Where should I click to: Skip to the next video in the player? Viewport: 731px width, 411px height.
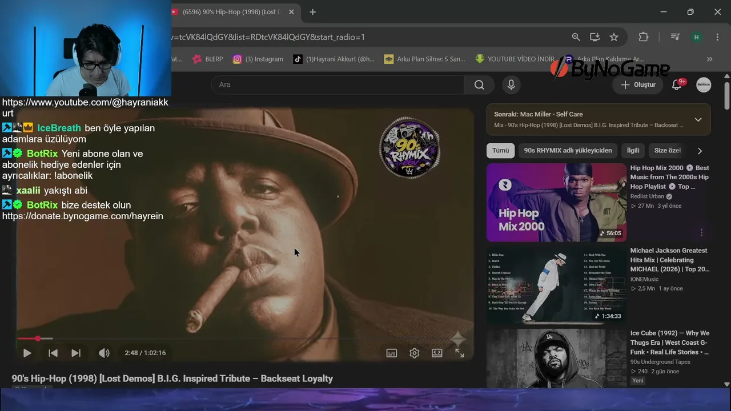[x=76, y=353]
